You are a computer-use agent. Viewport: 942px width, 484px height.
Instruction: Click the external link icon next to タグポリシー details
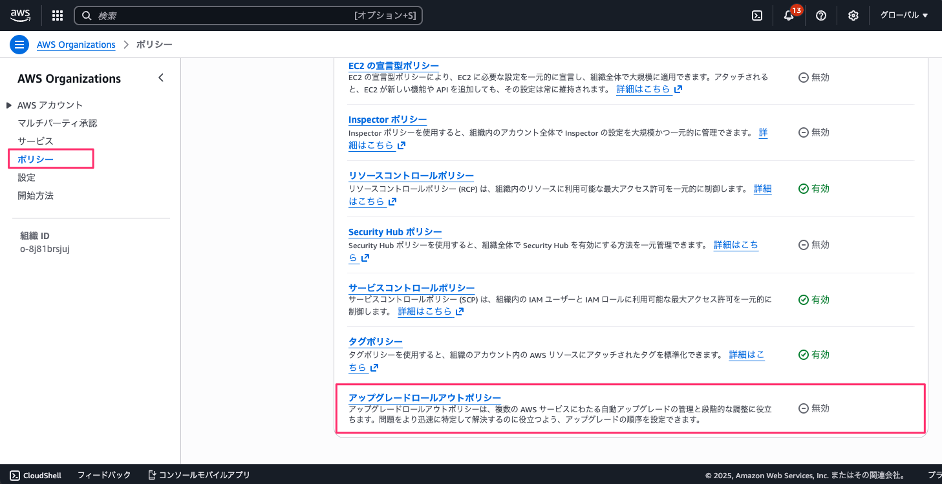click(375, 367)
